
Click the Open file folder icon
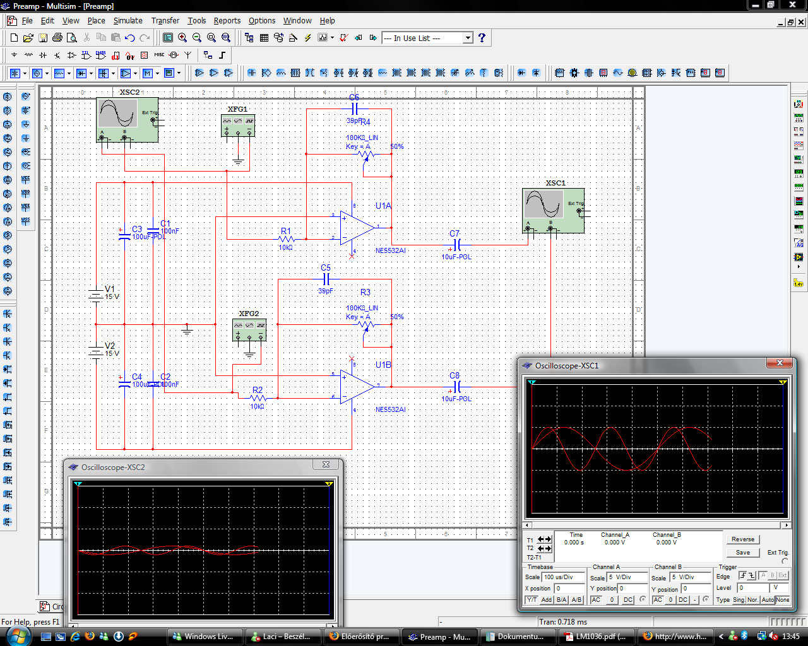(28, 38)
